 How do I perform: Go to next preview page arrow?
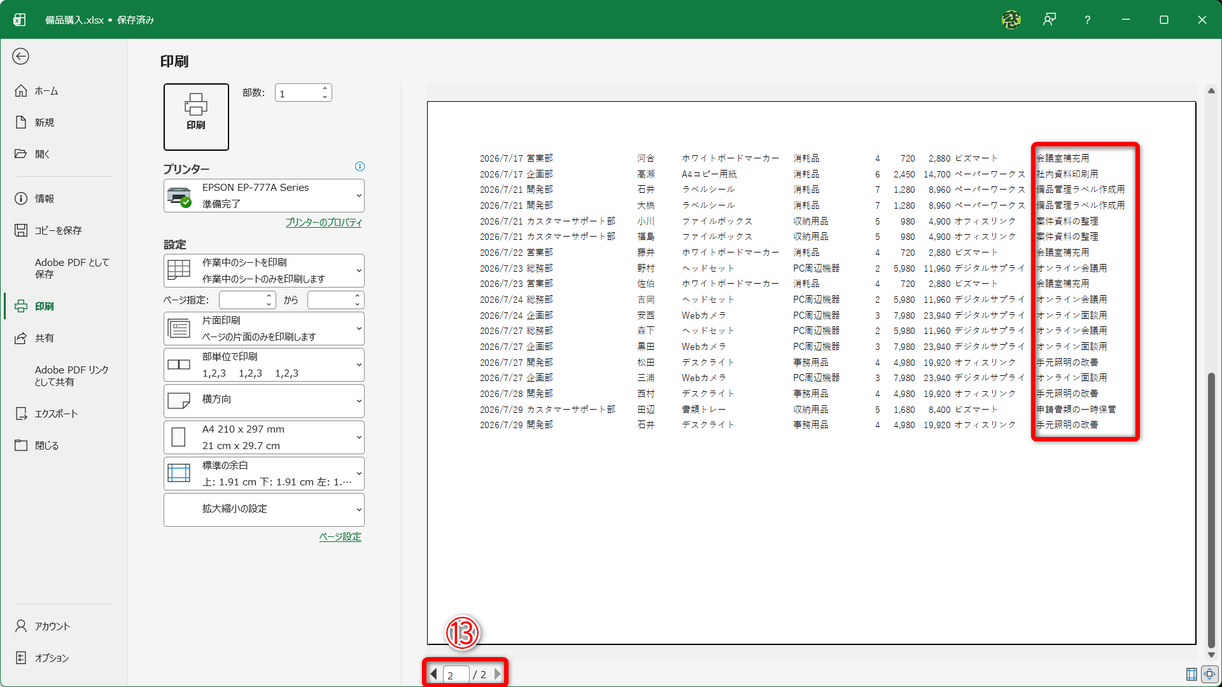[x=498, y=674]
